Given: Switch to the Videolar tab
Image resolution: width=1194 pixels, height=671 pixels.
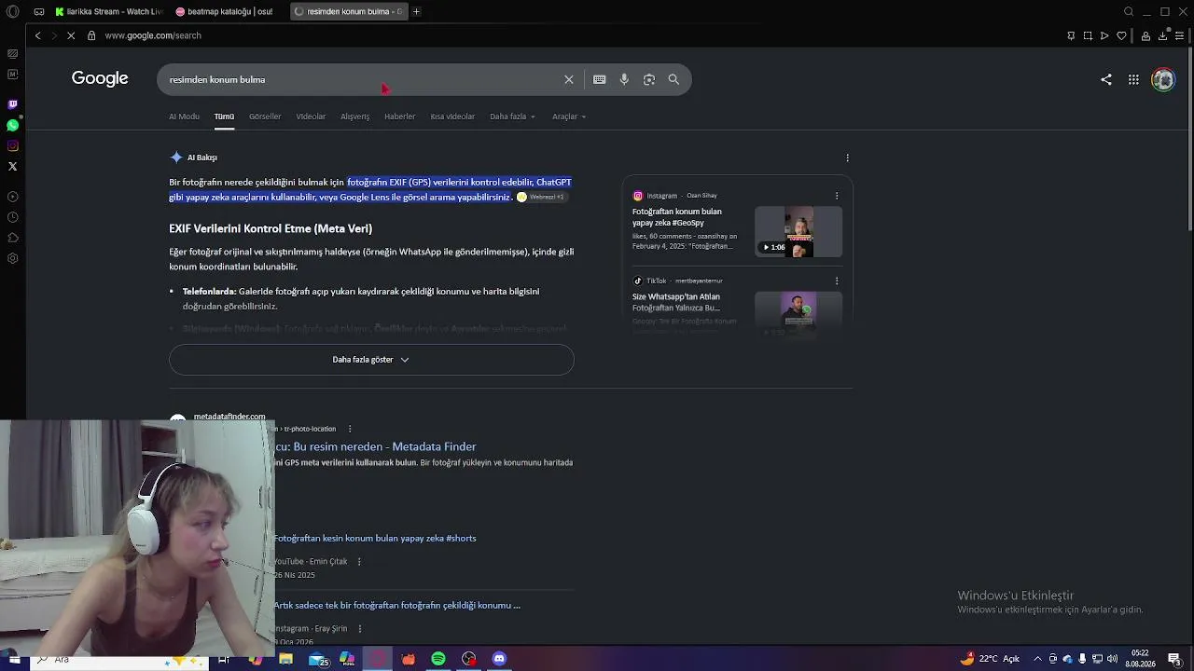Looking at the screenshot, I should (x=311, y=116).
